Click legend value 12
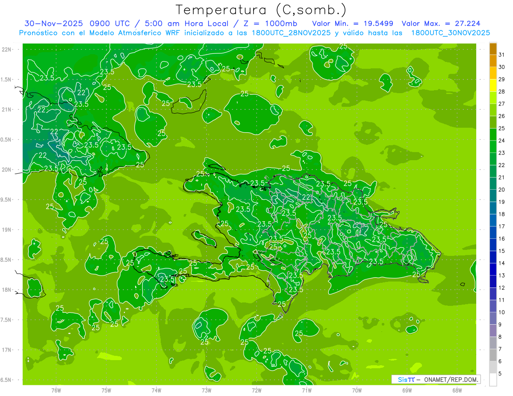Viewport: 513px width, 396px height. tap(502, 288)
